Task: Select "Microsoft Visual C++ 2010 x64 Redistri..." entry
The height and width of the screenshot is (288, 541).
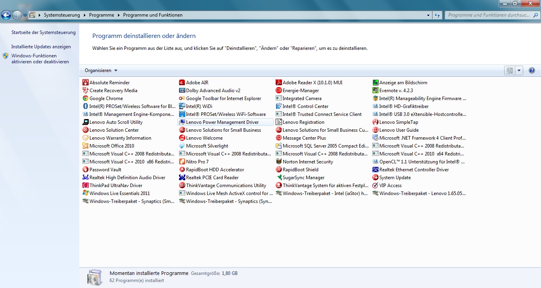Action: (418, 154)
